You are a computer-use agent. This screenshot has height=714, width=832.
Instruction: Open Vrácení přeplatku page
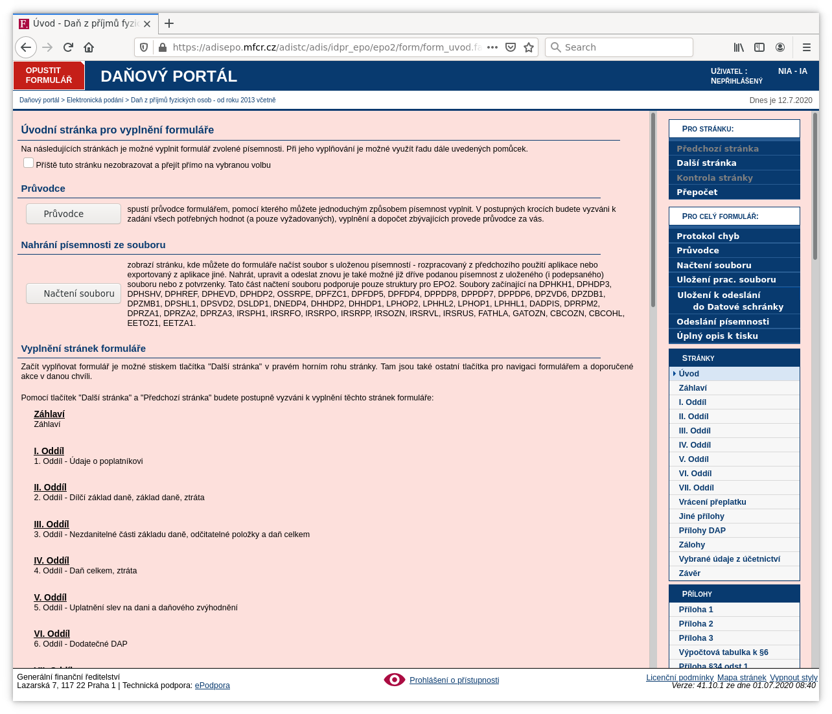point(734,502)
